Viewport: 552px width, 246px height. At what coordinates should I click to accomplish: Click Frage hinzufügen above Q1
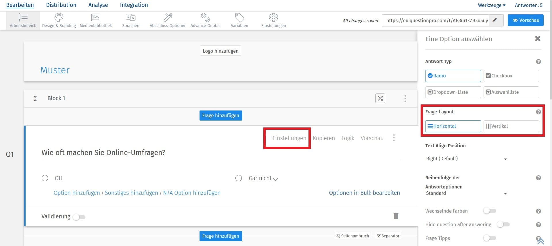221,115
